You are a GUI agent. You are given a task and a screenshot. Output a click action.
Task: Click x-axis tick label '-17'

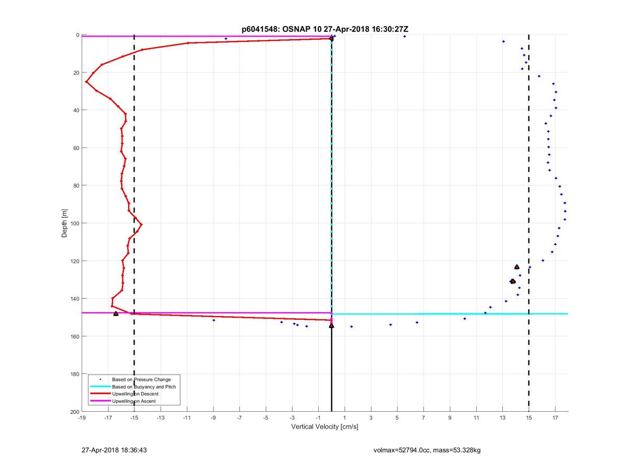pos(108,417)
